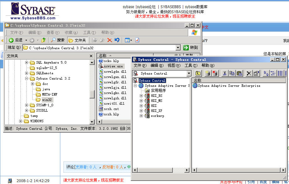This screenshot has width=289, height=184.
Task: Click the Copy To icon in Explorer toolbar
Action: [x=102, y=40]
